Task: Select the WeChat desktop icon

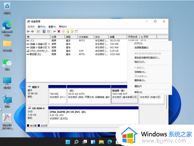Action: 7,64
